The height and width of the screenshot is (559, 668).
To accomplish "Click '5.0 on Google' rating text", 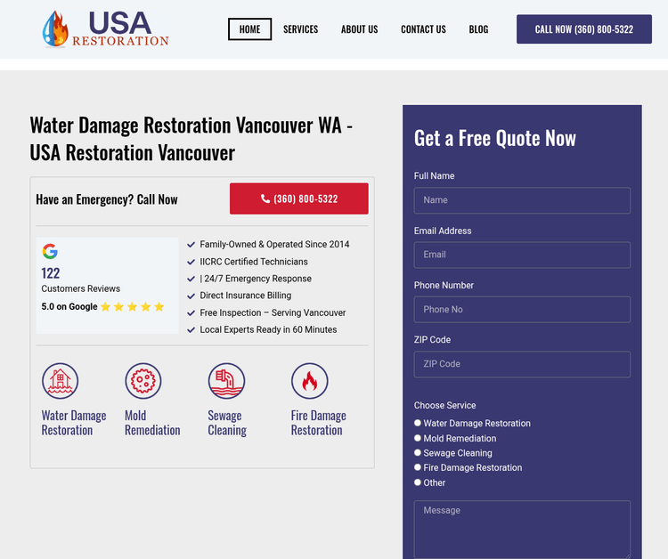I will coord(69,306).
